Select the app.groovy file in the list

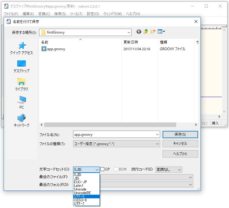pyautogui.click(x=53, y=49)
